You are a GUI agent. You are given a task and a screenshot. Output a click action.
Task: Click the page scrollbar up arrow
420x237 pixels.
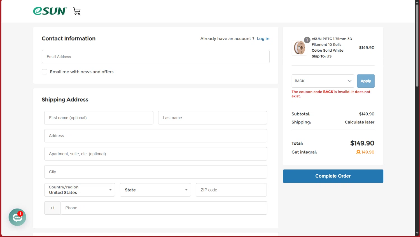click(417, 2)
